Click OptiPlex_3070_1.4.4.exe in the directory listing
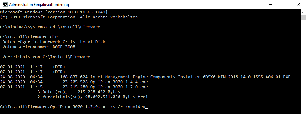Screen dimensions: 306x114 pyautogui.click(x=119, y=82)
